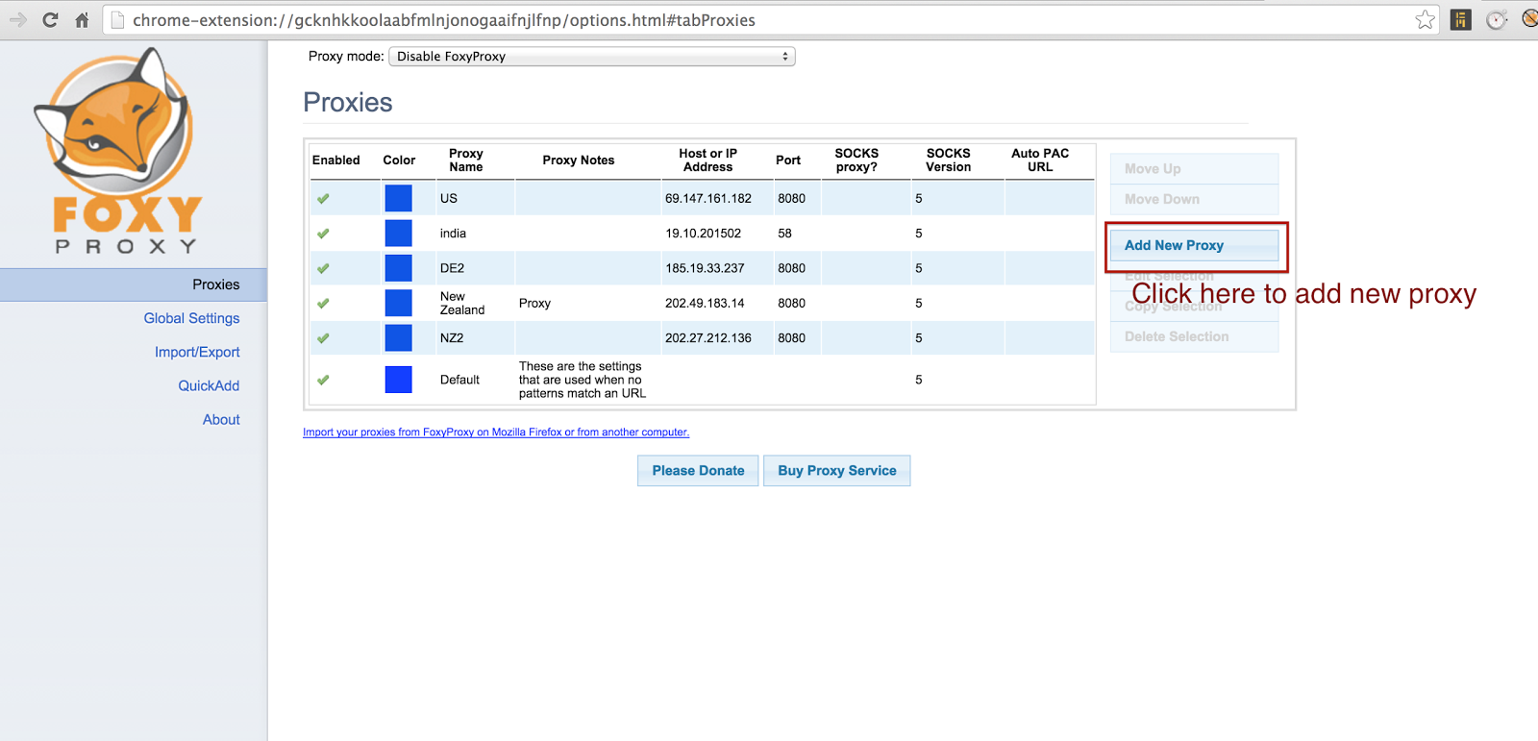Image resolution: width=1538 pixels, height=741 pixels.
Task: Open Global Settings in the sidebar
Action: [x=191, y=318]
